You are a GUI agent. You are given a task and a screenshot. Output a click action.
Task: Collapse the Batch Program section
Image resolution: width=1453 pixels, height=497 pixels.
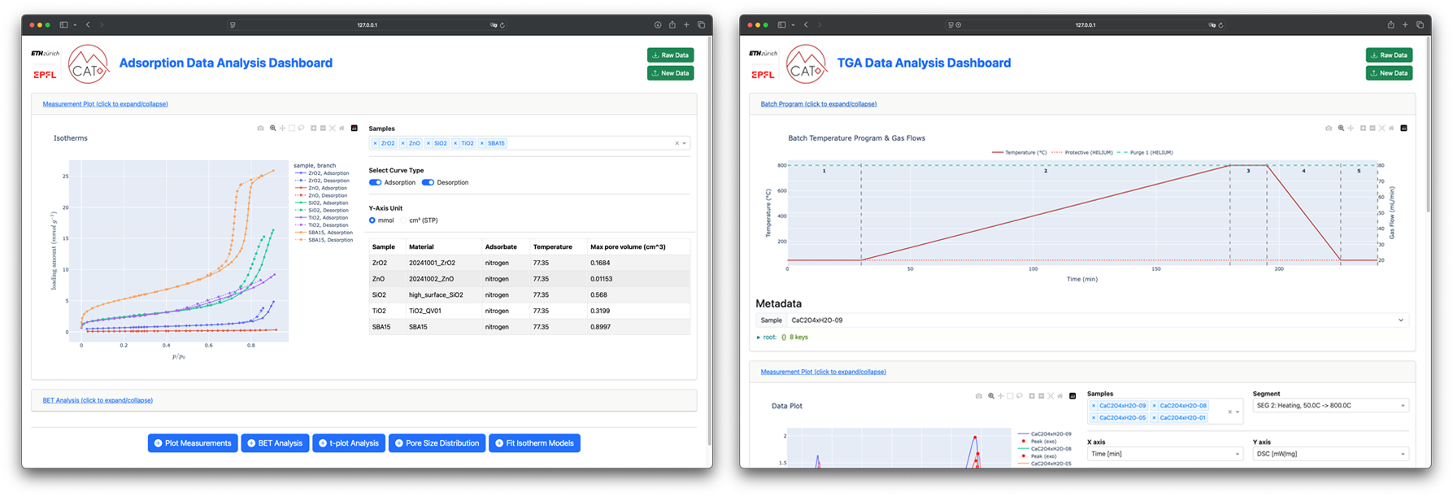coord(818,104)
